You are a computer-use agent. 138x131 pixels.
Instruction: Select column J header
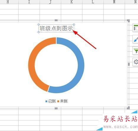click(50, 2)
